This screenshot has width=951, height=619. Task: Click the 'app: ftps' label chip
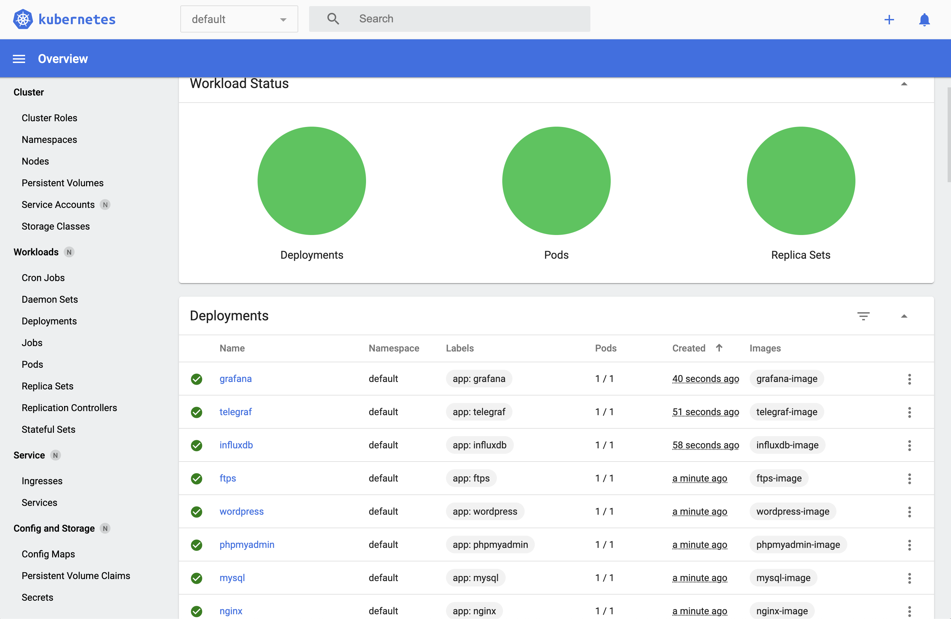[471, 478]
